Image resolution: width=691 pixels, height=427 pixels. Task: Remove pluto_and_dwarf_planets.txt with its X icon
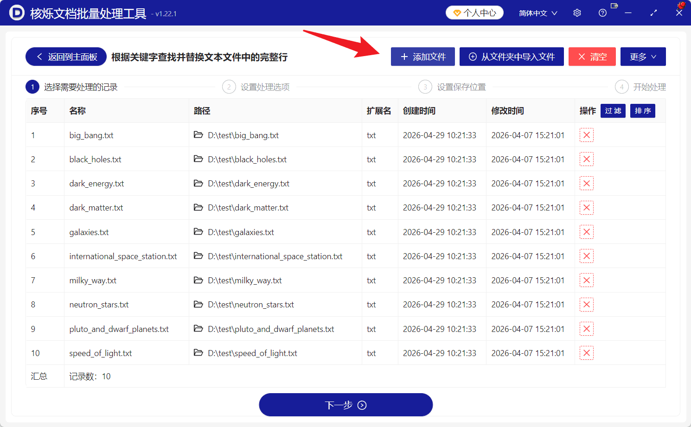click(586, 329)
